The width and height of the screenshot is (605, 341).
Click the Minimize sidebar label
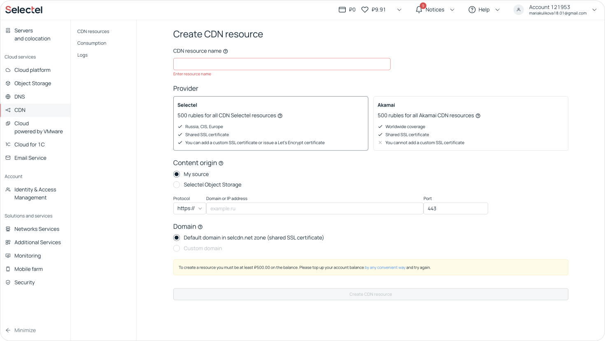(25, 330)
